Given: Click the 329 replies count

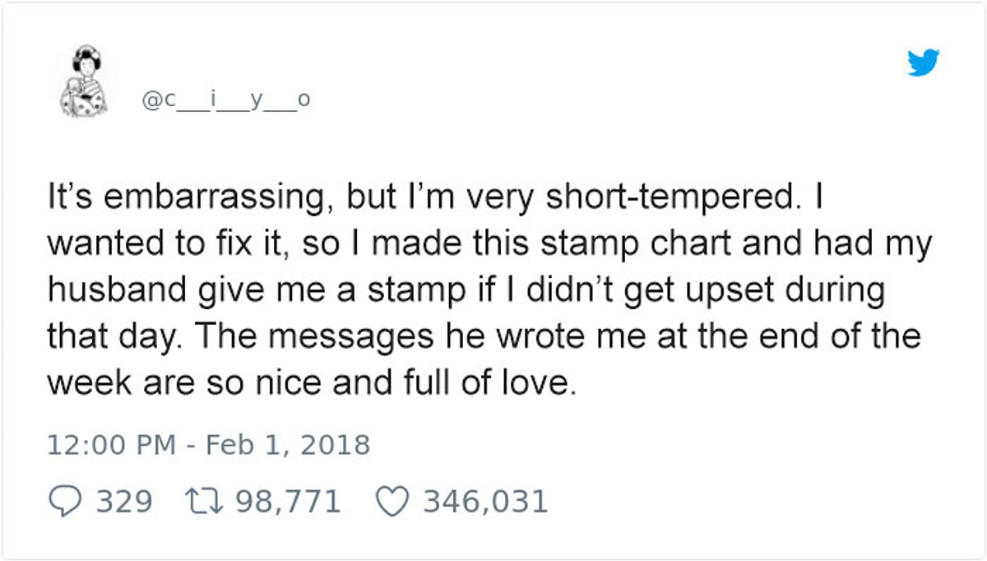Looking at the screenshot, I should pos(124,501).
